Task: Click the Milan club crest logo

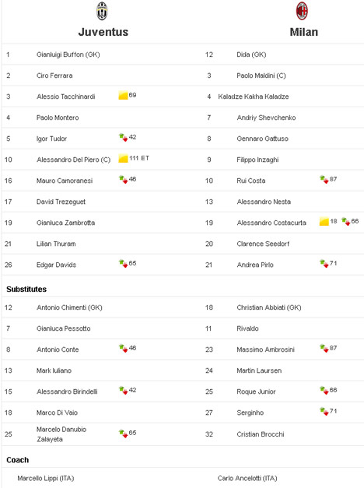Action: point(302,11)
